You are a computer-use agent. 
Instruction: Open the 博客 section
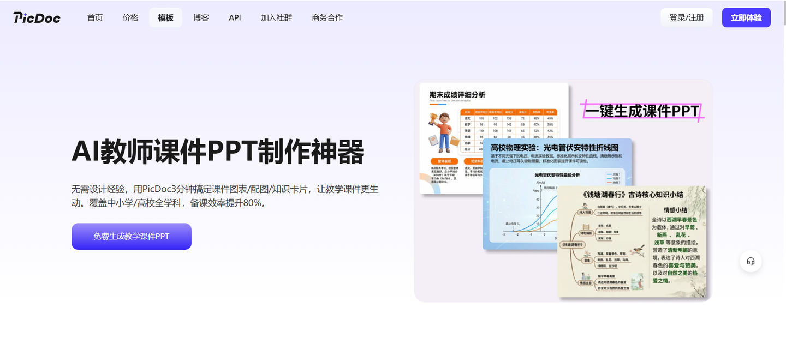201,17
